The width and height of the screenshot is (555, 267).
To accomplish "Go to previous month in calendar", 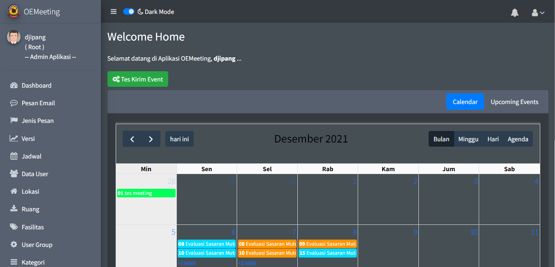I will pyautogui.click(x=132, y=139).
